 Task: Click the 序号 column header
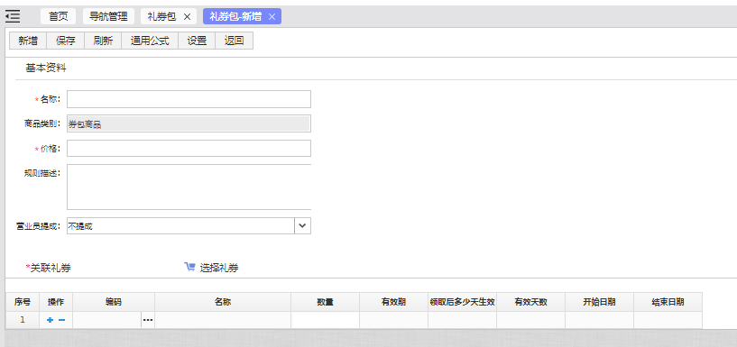click(22, 302)
